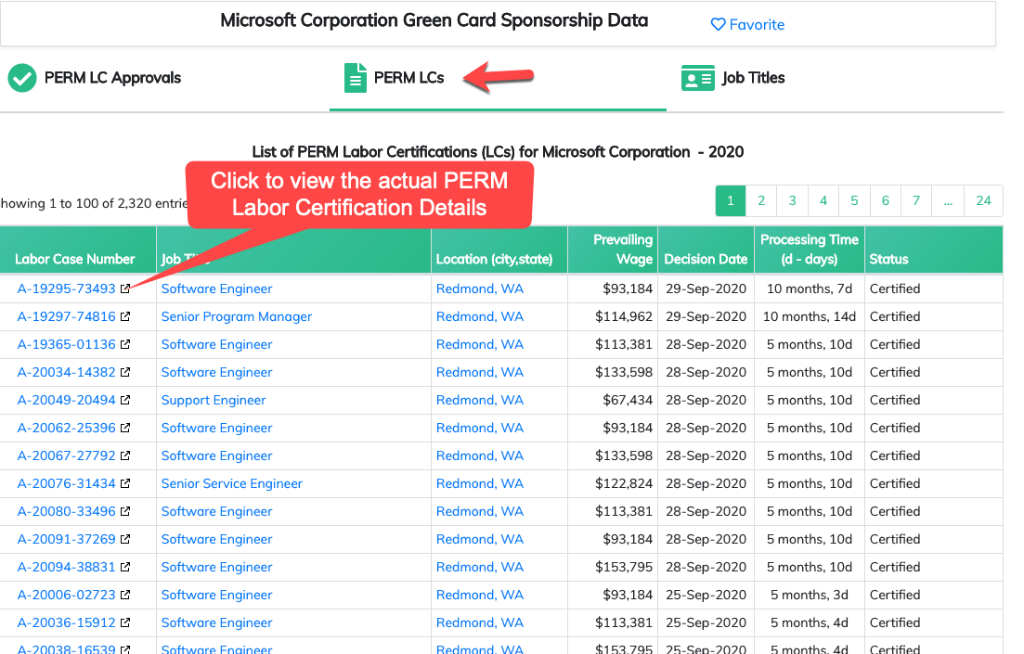Open Software Engineer link for A-19295-73493
The height and width of the screenshot is (654, 1024).
tap(217, 289)
